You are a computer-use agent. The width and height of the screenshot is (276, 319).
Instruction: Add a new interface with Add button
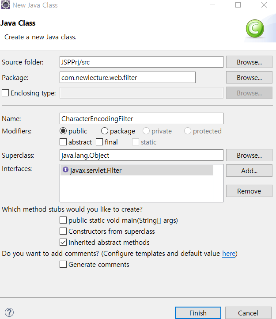249,171
